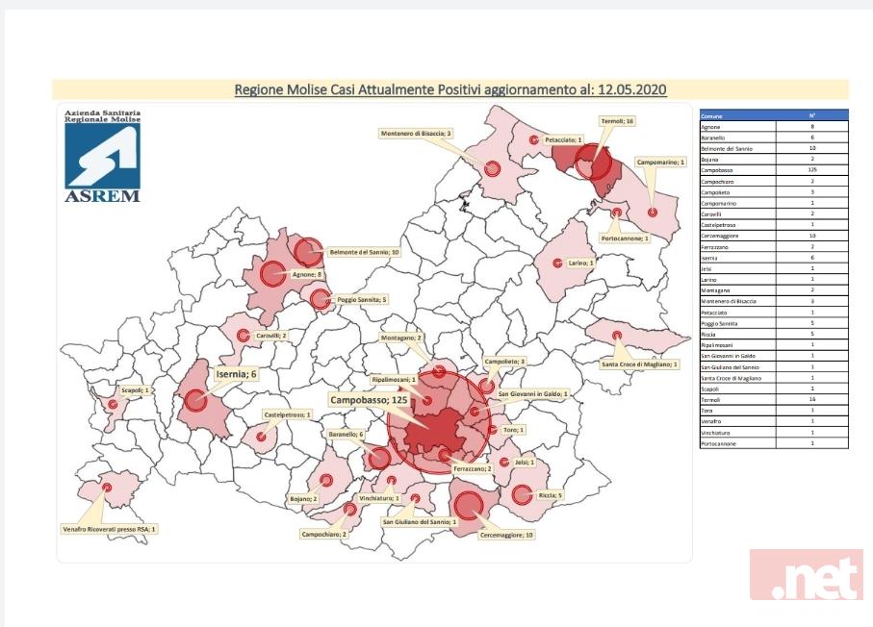The height and width of the screenshot is (627, 873).
Task: Click the .net watermark logo
Action: tap(806, 575)
